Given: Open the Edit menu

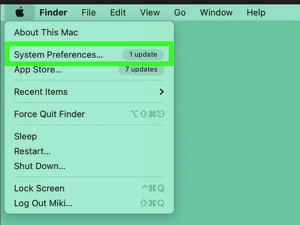Looking at the screenshot, I should click(x=118, y=13).
